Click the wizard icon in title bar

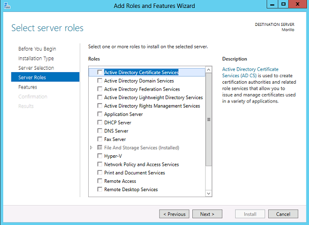7,5
